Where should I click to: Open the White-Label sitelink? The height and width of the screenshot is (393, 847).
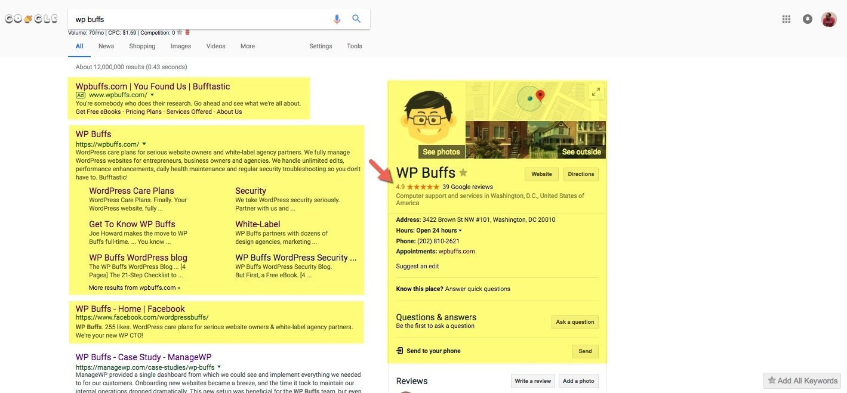[258, 224]
